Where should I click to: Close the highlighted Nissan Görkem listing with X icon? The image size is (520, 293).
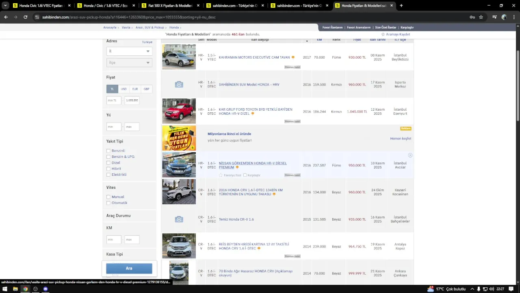tap(410, 155)
